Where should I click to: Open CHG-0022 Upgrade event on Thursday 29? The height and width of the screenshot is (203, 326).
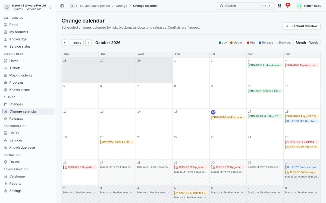[191, 167]
